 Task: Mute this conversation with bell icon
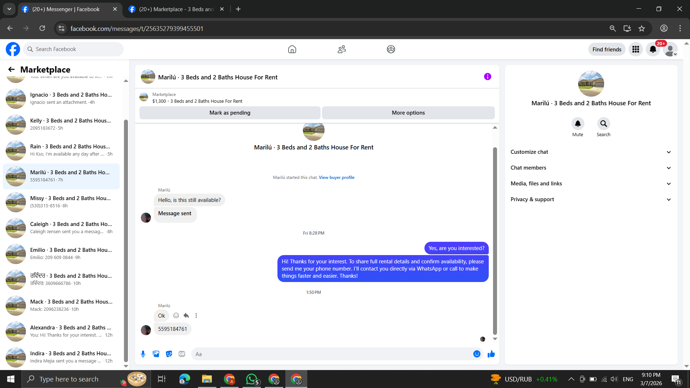(x=578, y=124)
